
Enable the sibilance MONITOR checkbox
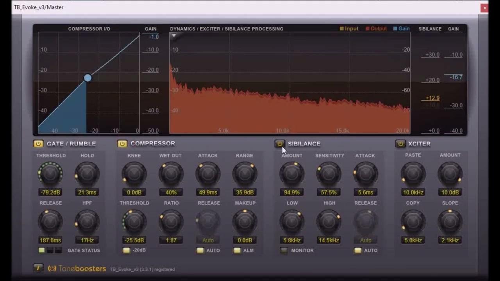pyautogui.click(x=284, y=250)
